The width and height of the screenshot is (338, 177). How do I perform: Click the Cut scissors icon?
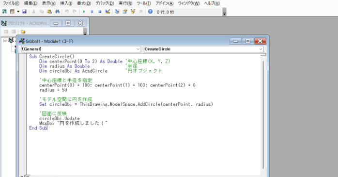coord(33,12)
